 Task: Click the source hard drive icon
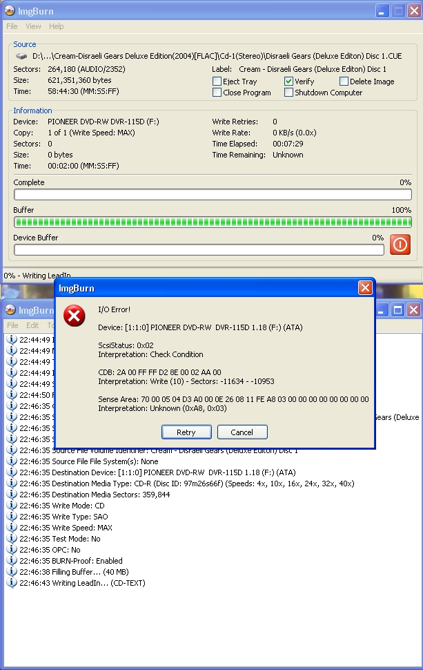[21, 56]
